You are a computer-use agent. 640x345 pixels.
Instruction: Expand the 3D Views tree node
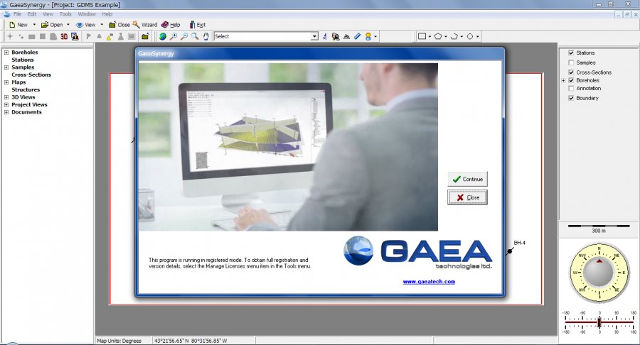point(6,97)
